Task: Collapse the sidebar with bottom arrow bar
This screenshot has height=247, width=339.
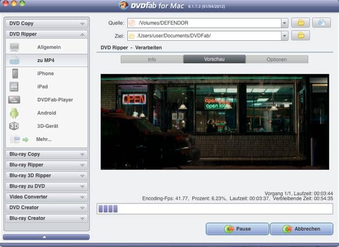Action: pos(46,237)
